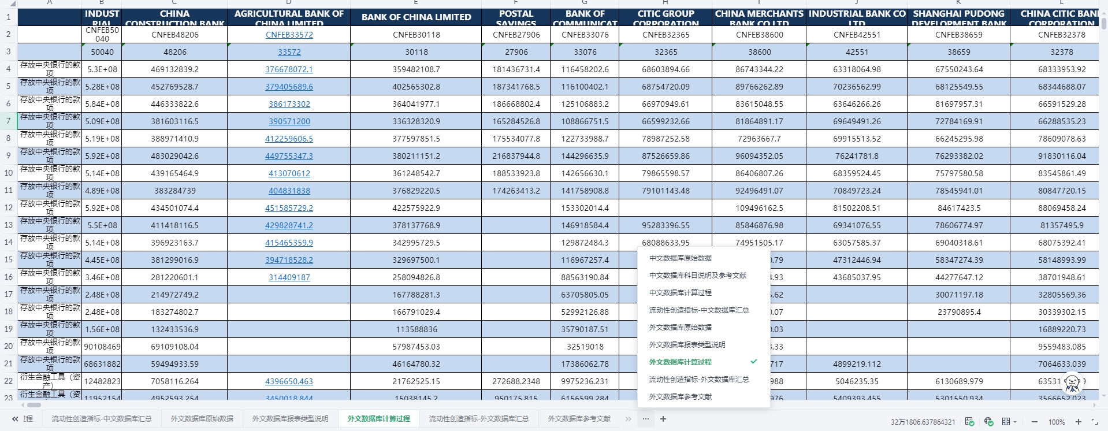This screenshot has width=1108, height=431.
Task: Open the 379405689.6 hyperlink cell
Action: [x=289, y=87]
